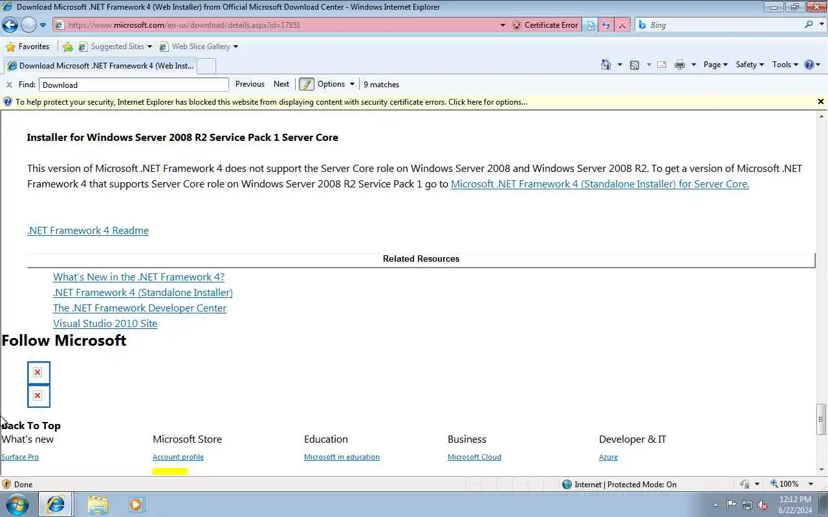Viewport: 828px width, 517px height.
Task: Click the page vertical scrollbar thumb
Action: coord(821,419)
